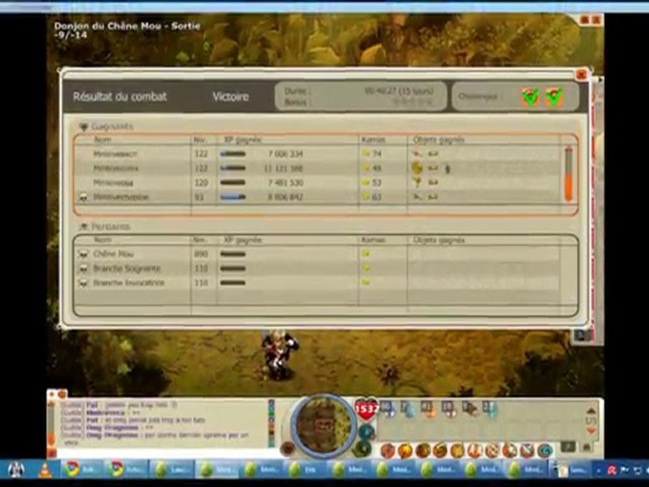Select the Branche Invocatrice row
Viewport: 649px width, 487px height.
coord(318,283)
